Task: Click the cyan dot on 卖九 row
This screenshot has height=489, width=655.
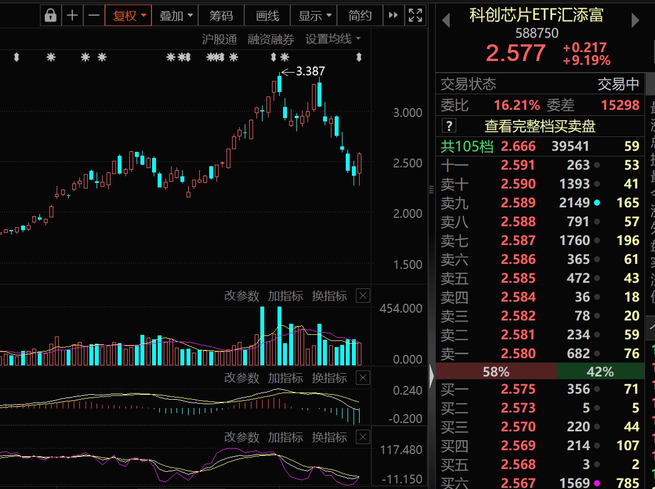Action: pyautogui.click(x=597, y=203)
